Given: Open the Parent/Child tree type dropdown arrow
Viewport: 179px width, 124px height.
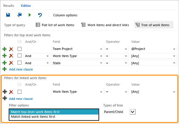Looking at the screenshot, I should pos(132,112).
